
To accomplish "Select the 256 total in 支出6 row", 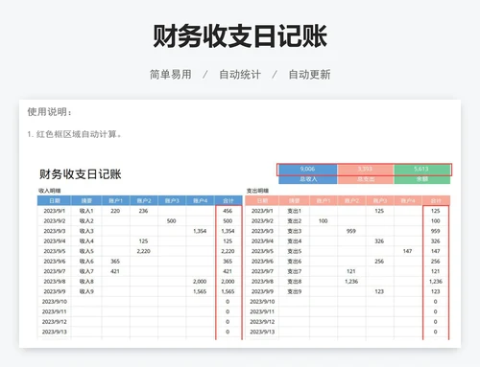I will click(436, 262).
